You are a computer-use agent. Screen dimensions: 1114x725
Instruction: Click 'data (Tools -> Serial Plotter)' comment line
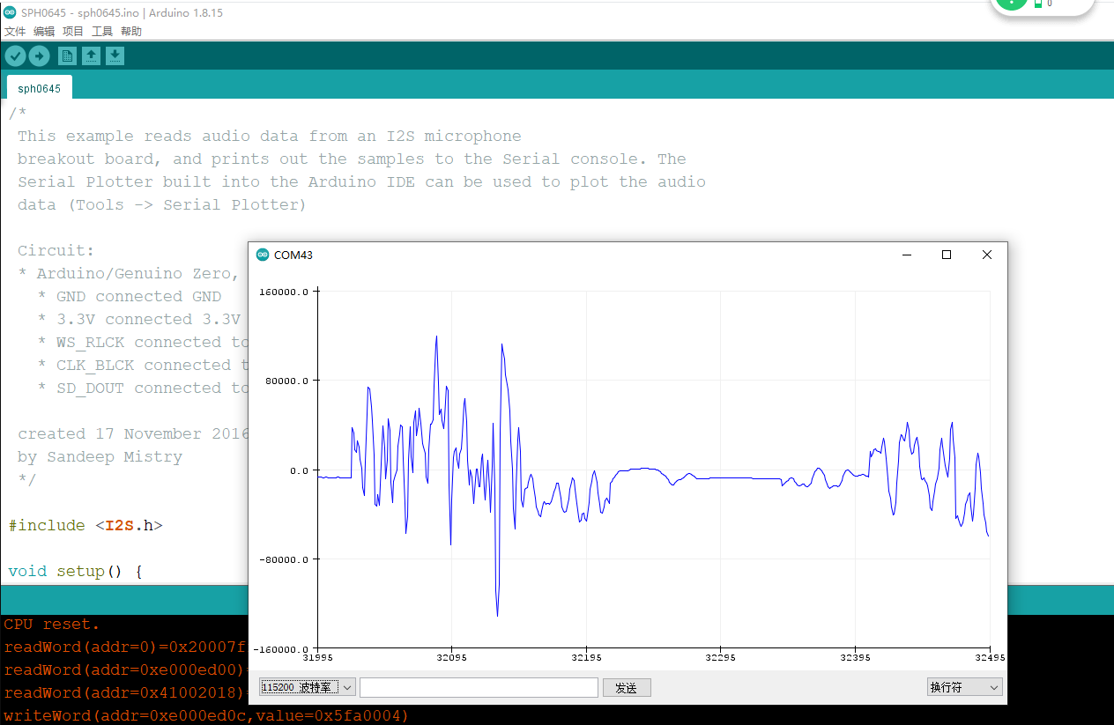162,204
